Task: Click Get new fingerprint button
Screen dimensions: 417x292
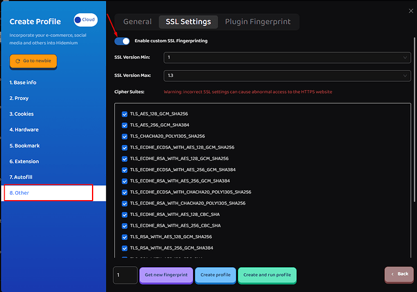Action: pyautogui.click(x=166, y=275)
